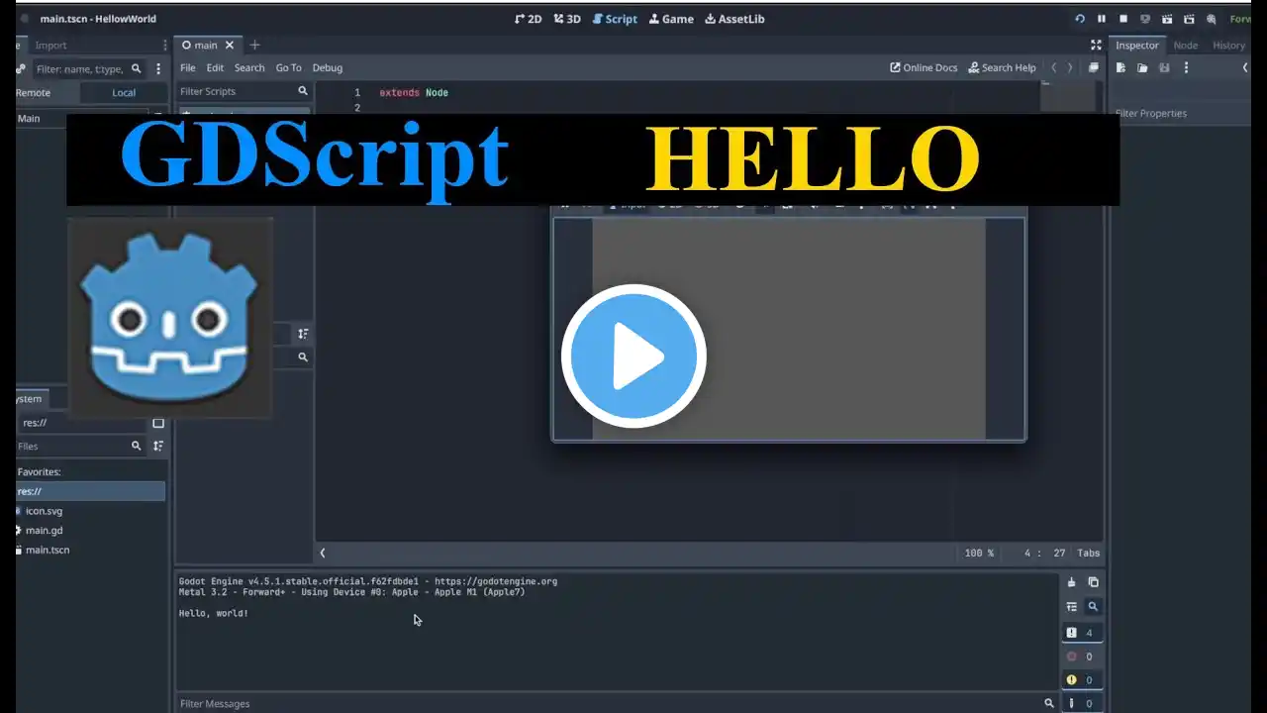Switch to the Import dock tab
1267x713 pixels.
point(50,45)
